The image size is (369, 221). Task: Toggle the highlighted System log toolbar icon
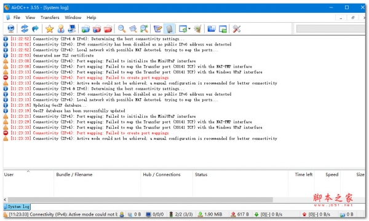169,29
